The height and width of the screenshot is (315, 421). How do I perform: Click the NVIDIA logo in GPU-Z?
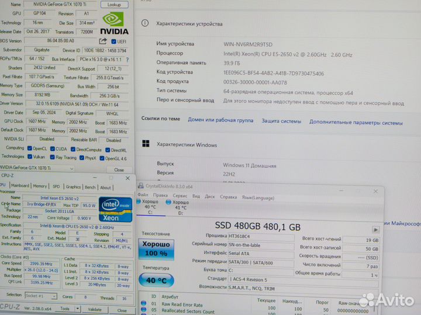115,23
